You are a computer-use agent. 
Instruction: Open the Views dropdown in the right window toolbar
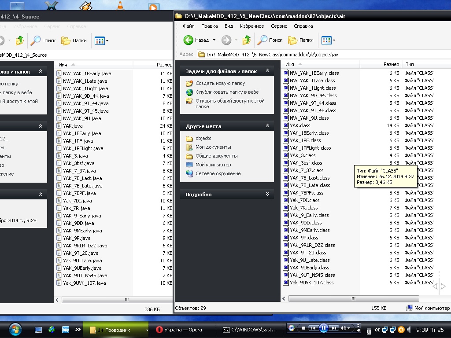pyautogui.click(x=329, y=40)
